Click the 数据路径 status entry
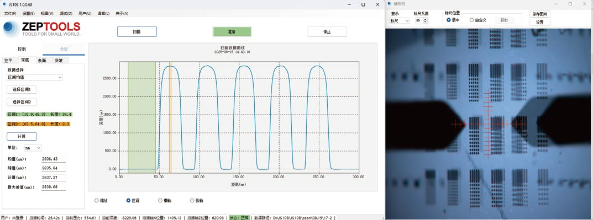Screen dimensions: 593x220 click(293, 218)
